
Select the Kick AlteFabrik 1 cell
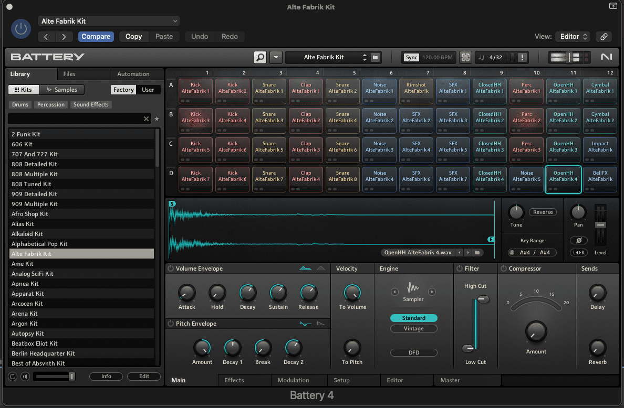pos(195,91)
